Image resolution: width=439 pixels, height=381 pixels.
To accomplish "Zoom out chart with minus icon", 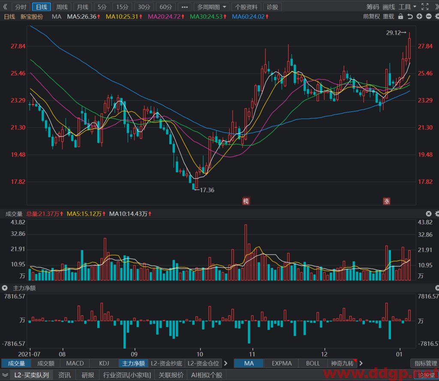I will [x=428, y=17].
